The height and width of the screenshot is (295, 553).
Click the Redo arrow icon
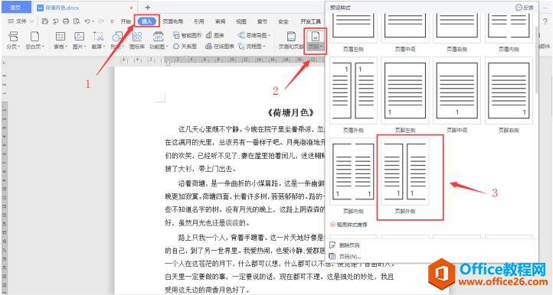click(101, 21)
